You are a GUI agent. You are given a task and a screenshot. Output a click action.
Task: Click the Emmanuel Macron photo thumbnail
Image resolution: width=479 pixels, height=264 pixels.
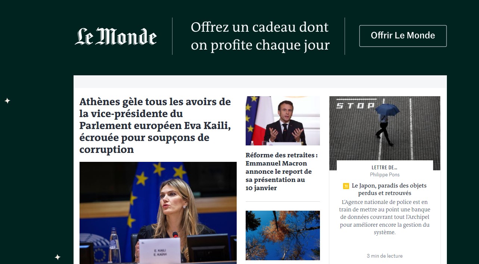(x=283, y=120)
